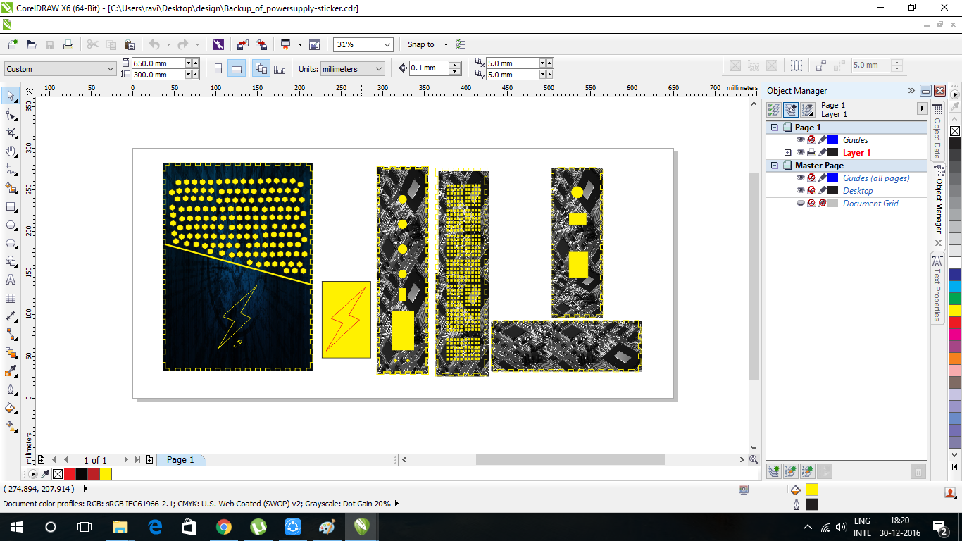Select the Outline Pen tool
Viewport: 962px width, 541px height.
[x=11, y=390]
